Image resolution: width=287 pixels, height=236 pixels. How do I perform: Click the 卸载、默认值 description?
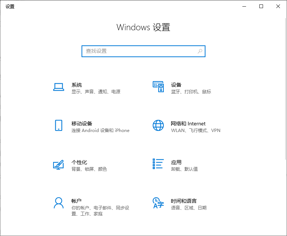(x=184, y=169)
